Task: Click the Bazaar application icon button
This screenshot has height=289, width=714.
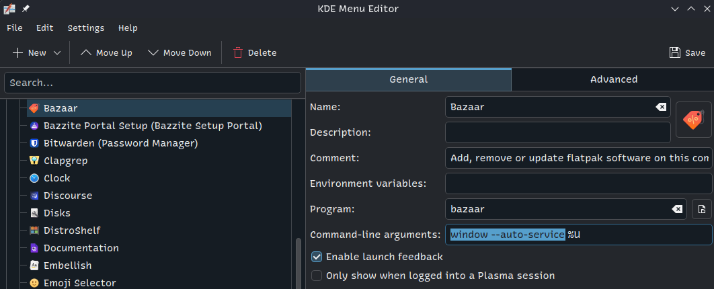Action: click(693, 120)
